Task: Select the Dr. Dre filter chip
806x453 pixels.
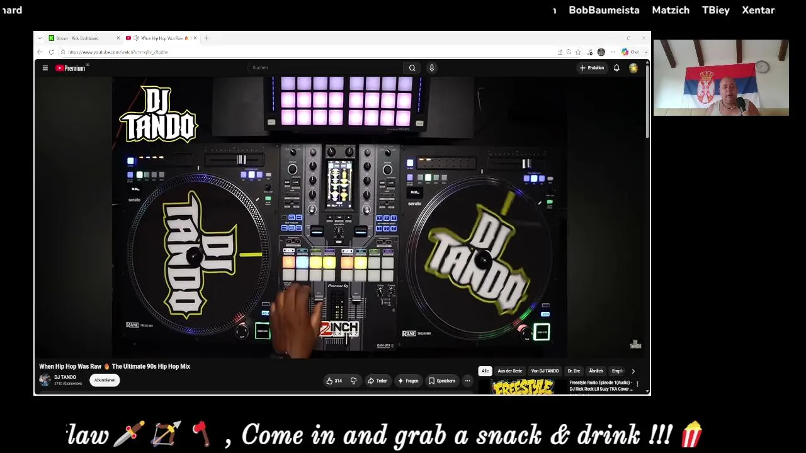Action: (x=574, y=371)
